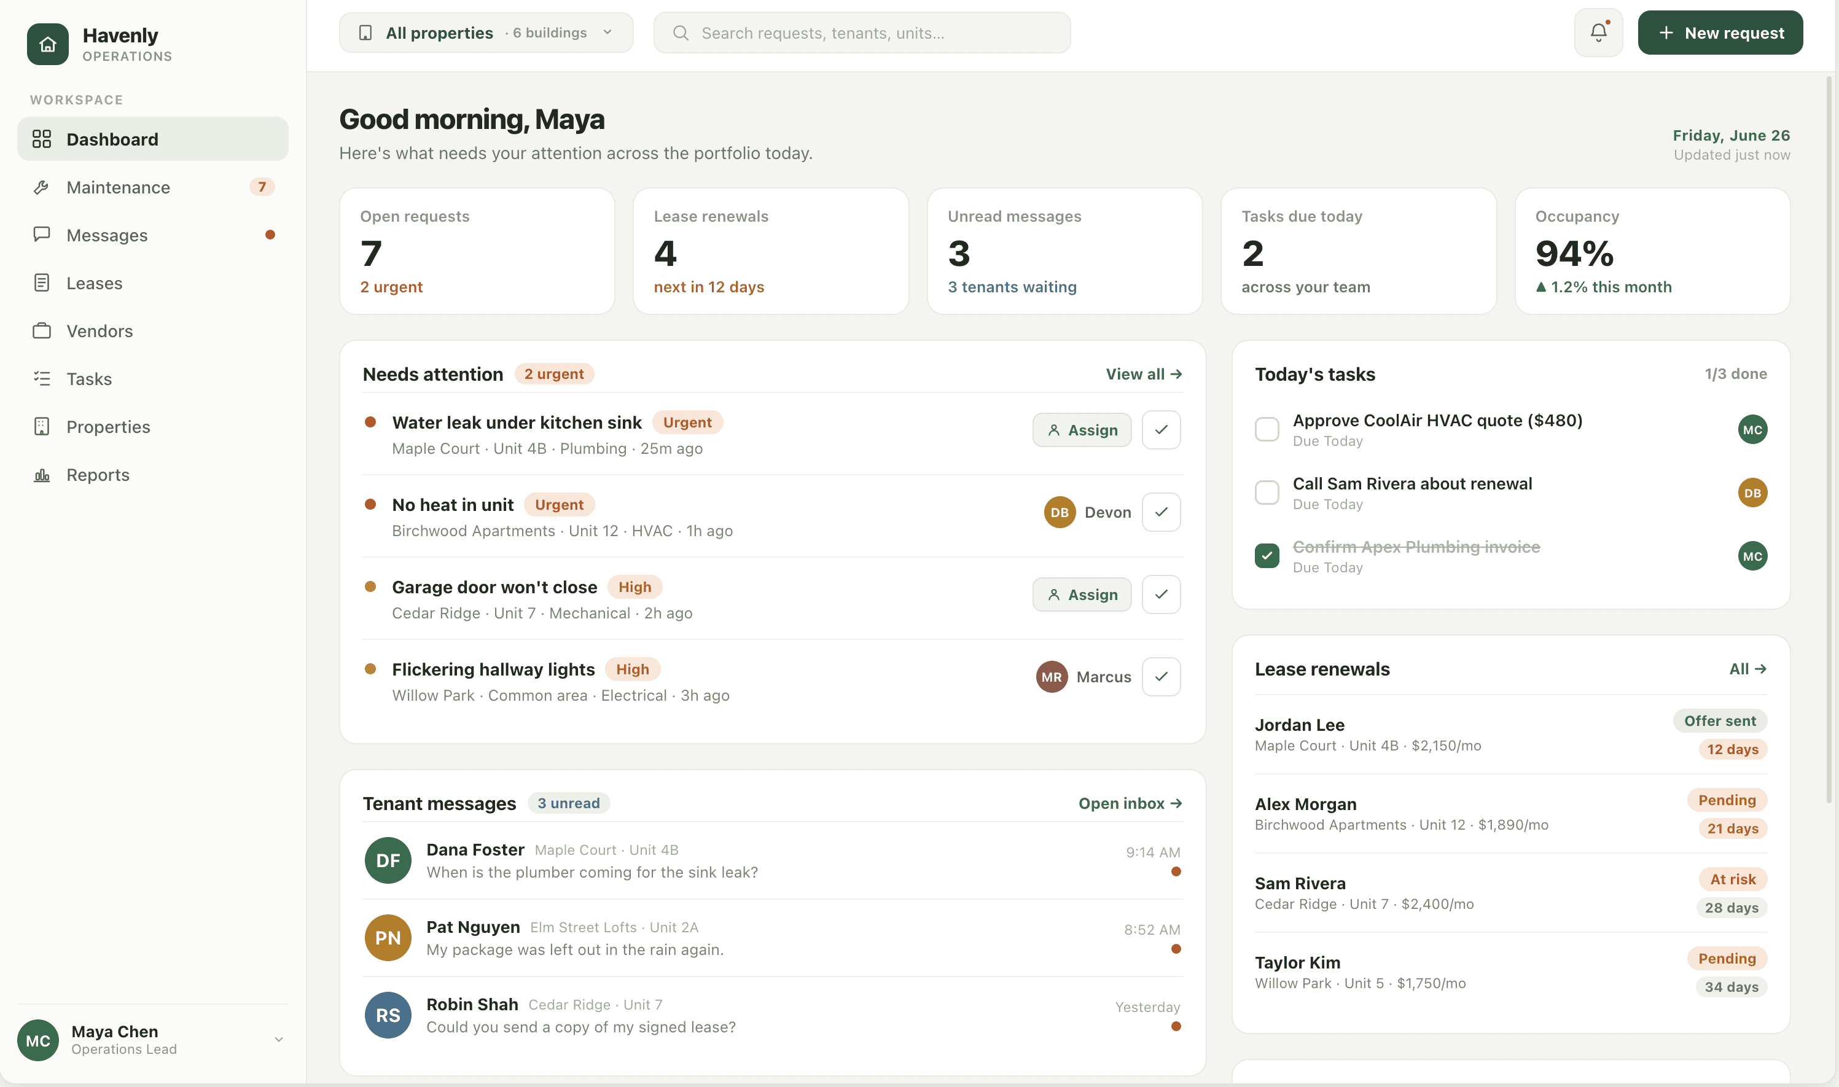
Task: Click the Vendors briefcase icon
Action: point(42,331)
